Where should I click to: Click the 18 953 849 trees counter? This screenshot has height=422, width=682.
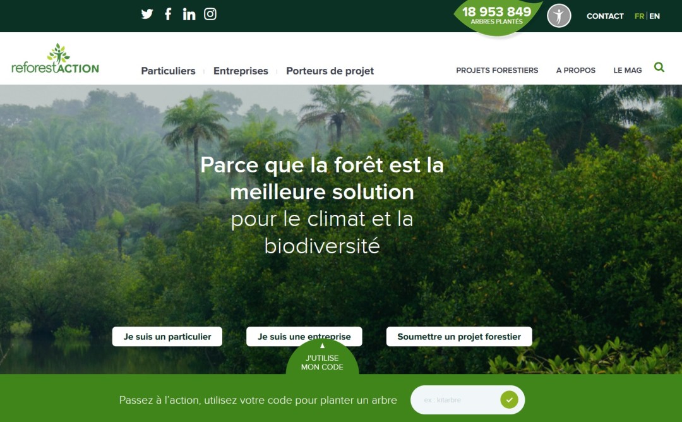point(497,16)
